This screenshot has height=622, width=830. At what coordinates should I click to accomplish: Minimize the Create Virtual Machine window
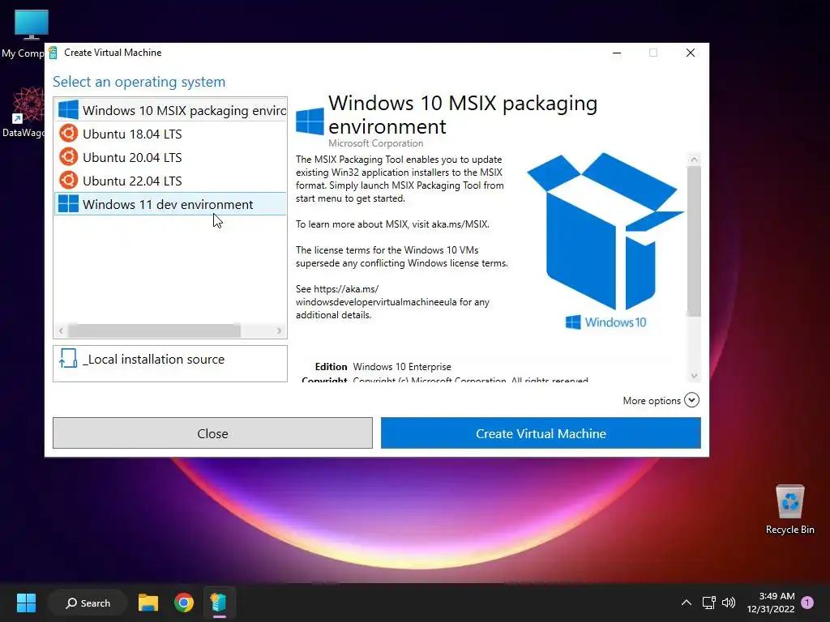617,53
